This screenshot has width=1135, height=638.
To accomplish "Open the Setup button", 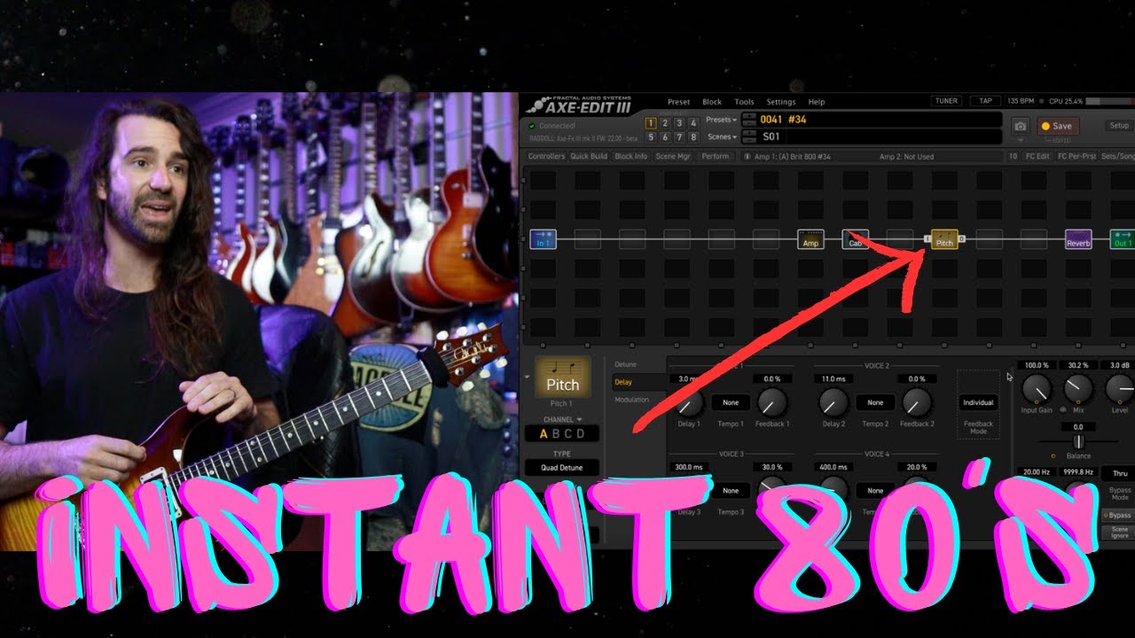I will (x=1119, y=126).
